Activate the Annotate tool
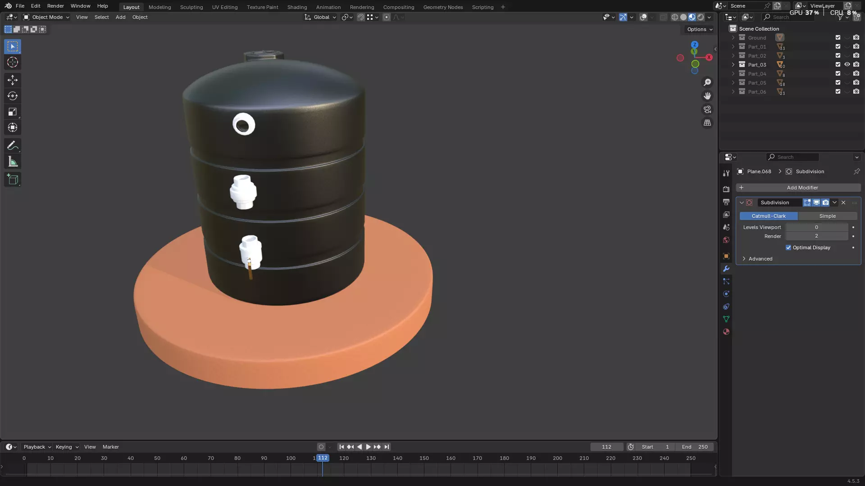Viewport: 865px width, 486px height. 13,146
